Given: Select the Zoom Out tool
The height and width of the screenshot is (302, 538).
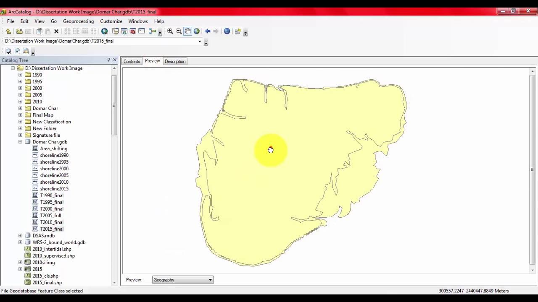Looking at the screenshot, I should (x=179, y=31).
